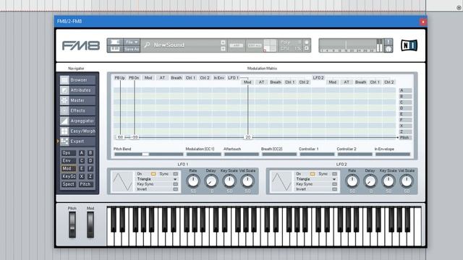This screenshot has width=463, height=260.
Task: Click the LFO 1 Delay knob
Action: point(211,181)
